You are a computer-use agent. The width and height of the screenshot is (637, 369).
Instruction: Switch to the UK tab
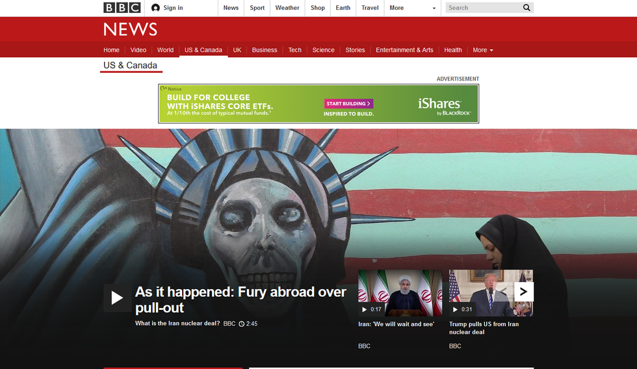237,50
